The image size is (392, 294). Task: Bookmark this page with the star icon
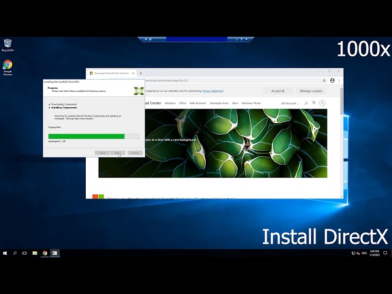click(x=324, y=80)
